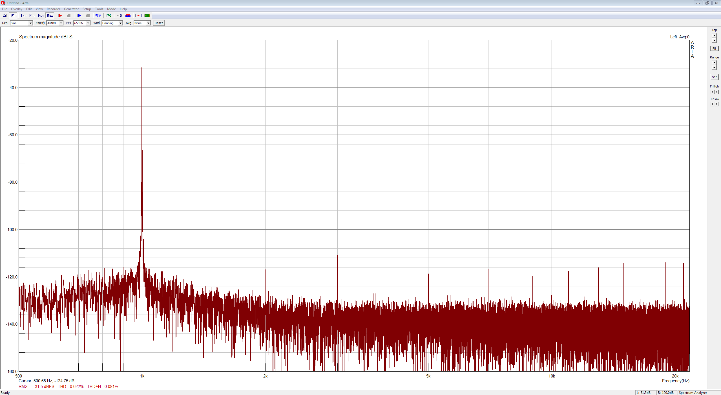This screenshot has height=395, width=721.
Task: Click the 'Ready' status bar text
Action: coord(5,393)
